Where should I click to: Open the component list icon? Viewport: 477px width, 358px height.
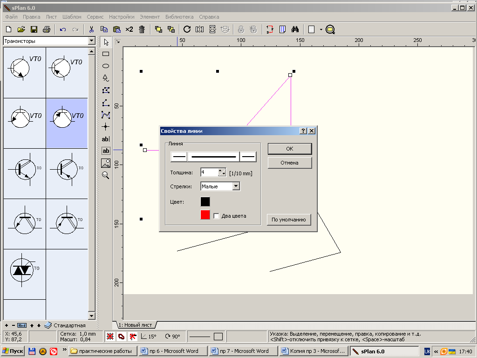click(282, 29)
